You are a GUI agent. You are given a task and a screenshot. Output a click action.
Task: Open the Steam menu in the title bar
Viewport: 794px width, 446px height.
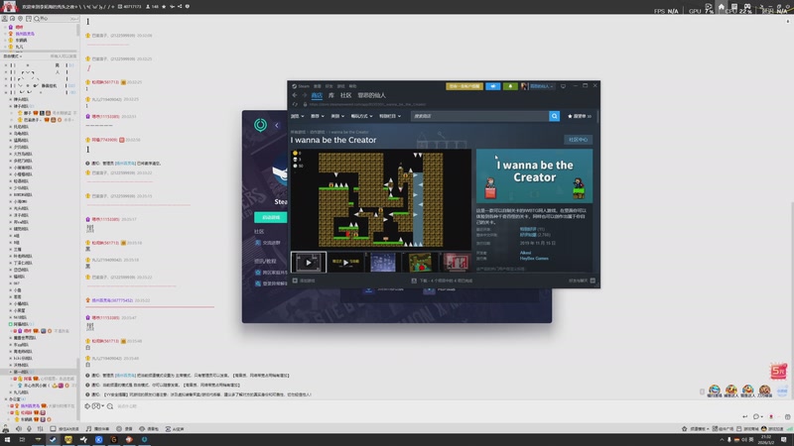(x=301, y=86)
